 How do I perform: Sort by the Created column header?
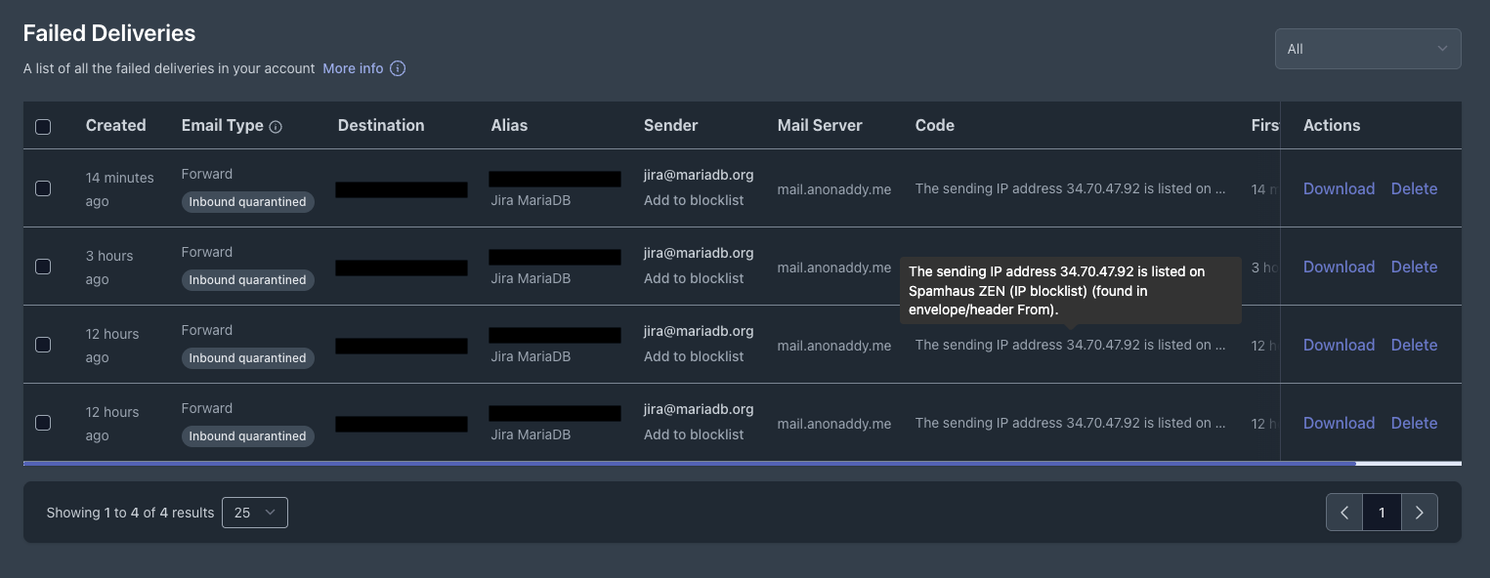click(x=115, y=125)
